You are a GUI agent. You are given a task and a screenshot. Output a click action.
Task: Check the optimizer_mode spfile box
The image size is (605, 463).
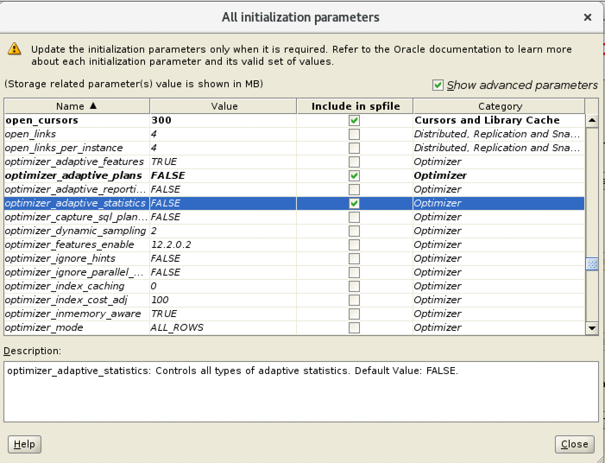pos(354,328)
